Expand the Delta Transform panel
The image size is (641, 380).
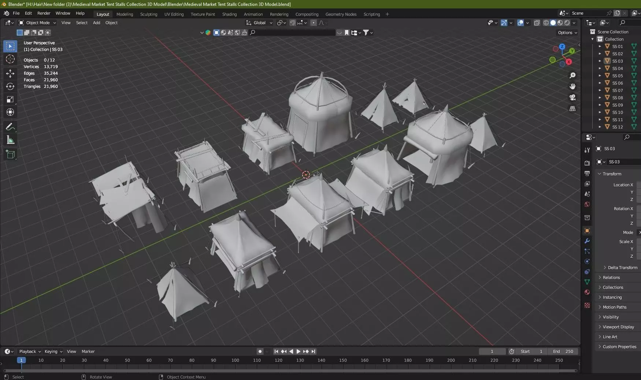[605, 268]
